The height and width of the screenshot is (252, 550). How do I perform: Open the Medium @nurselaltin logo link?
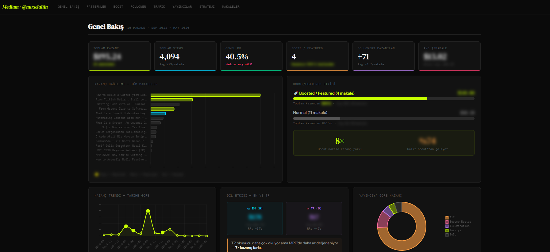pos(25,7)
